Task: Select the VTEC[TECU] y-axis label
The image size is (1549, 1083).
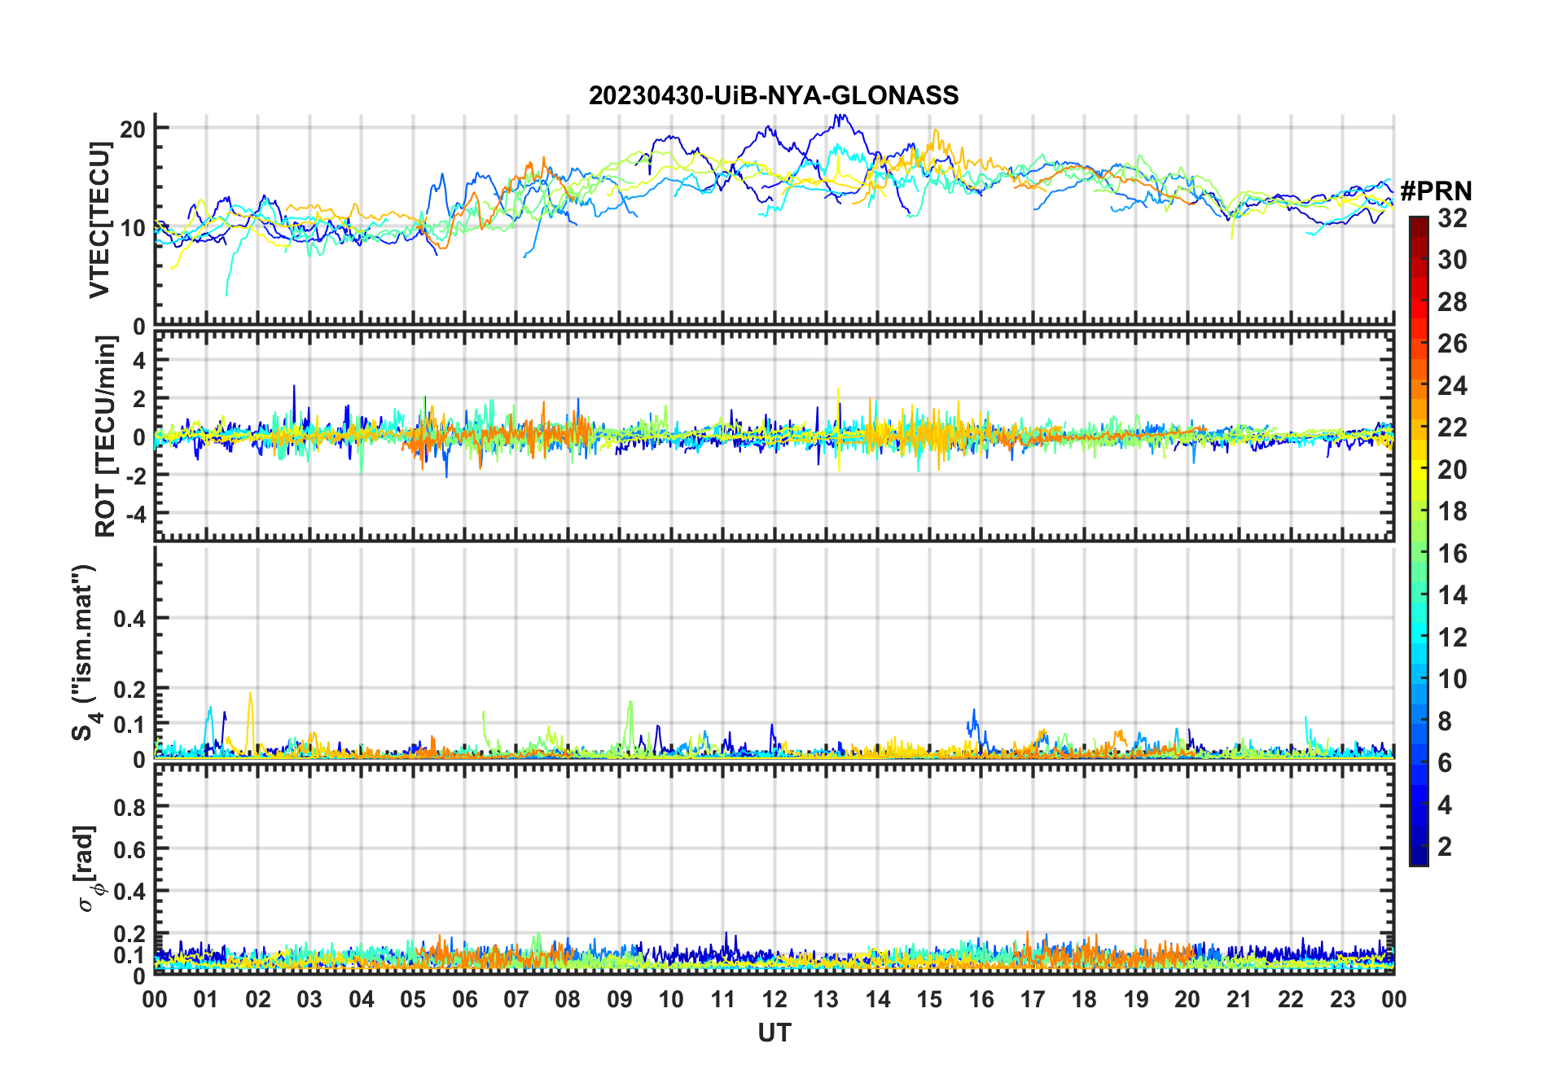Action: 99,220
